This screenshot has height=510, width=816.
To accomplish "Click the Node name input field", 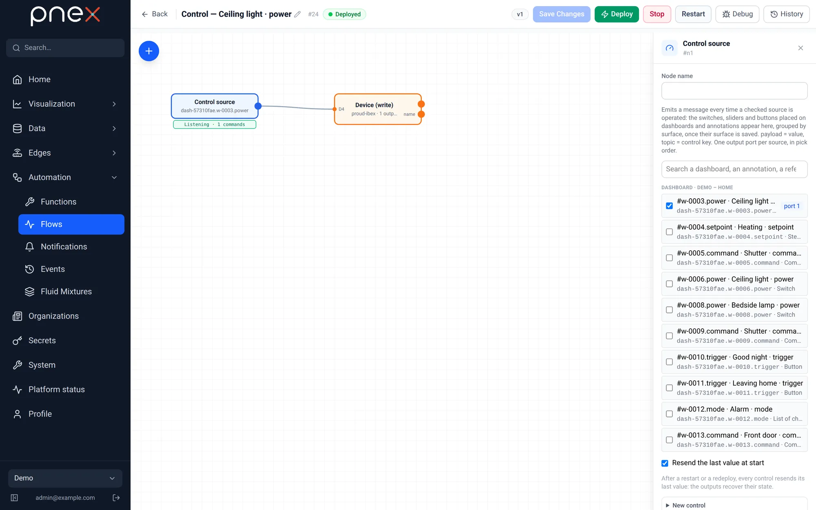I will pyautogui.click(x=734, y=91).
